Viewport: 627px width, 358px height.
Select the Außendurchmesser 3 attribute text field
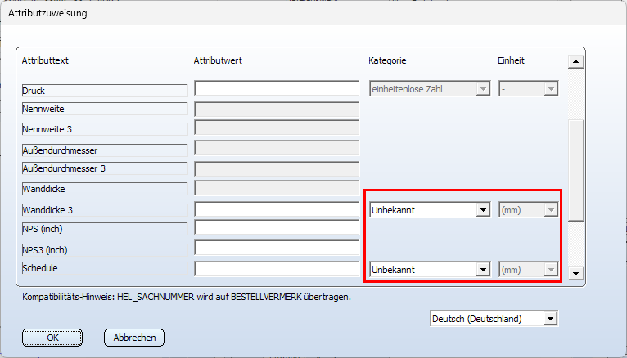coord(105,168)
